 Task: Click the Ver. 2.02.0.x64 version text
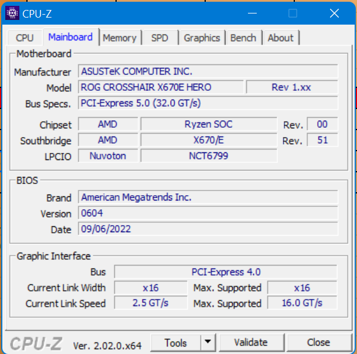click(x=107, y=346)
